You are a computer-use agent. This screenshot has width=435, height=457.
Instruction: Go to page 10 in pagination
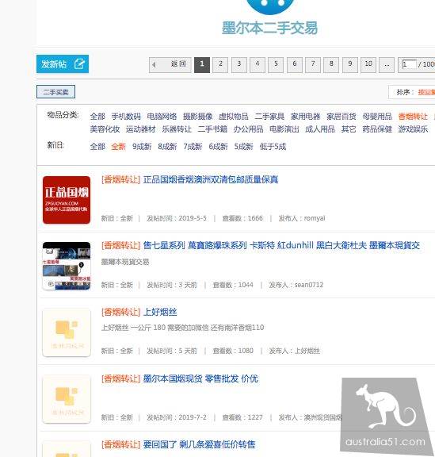(x=368, y=64)
